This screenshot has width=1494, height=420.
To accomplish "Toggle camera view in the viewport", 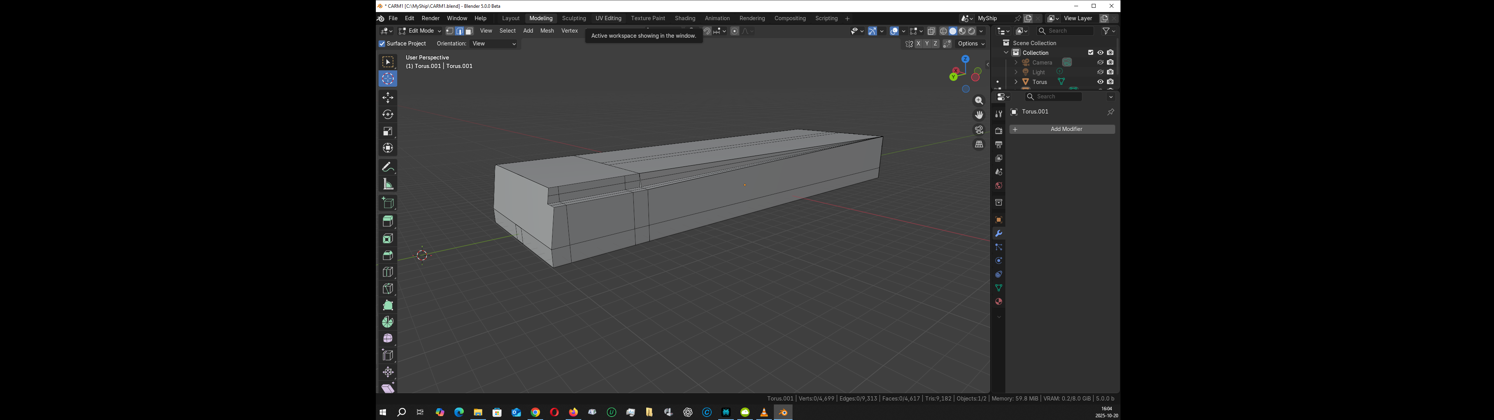I will pos(979,130).
